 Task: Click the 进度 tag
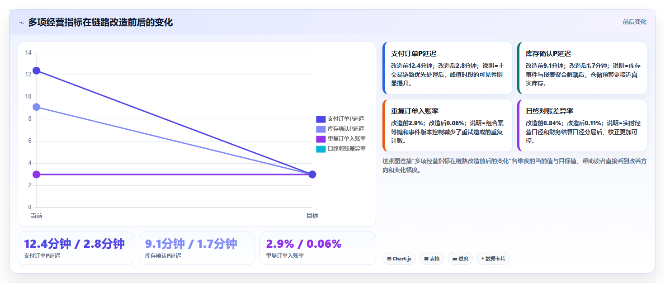point(460,259)
